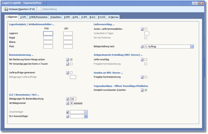Click the red X icon beside Zwischenlager

(67, 112)
